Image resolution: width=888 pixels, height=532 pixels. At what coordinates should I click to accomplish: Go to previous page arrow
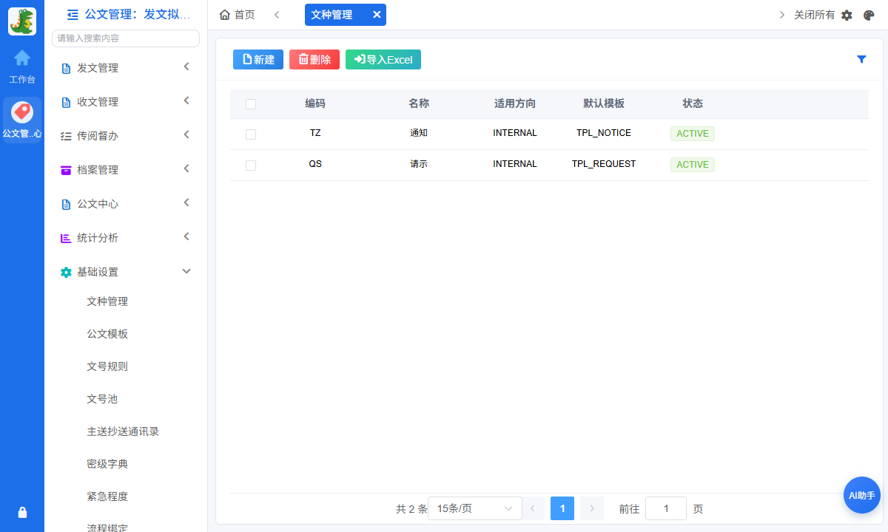(533, 508)
